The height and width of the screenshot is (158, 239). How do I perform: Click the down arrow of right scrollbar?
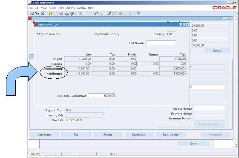tap(236, 147)
